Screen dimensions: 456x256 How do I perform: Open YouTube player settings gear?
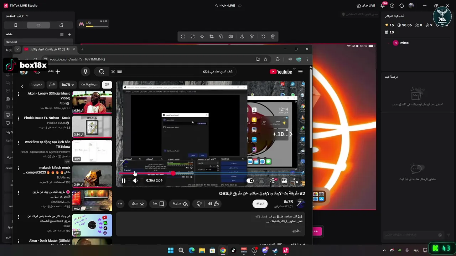coord(273,181)
